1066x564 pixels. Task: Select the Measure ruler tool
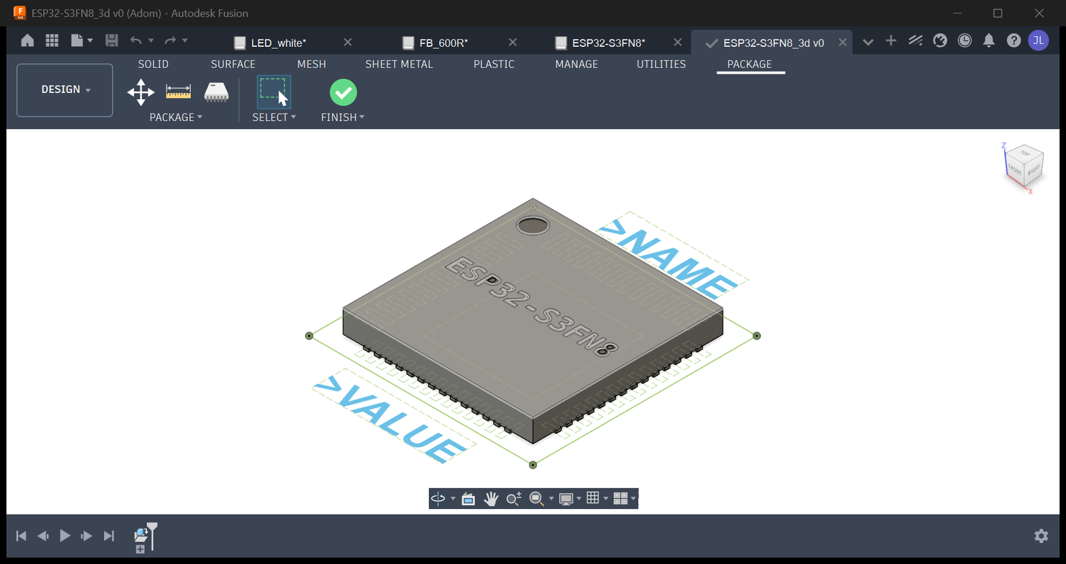[179, 92]
